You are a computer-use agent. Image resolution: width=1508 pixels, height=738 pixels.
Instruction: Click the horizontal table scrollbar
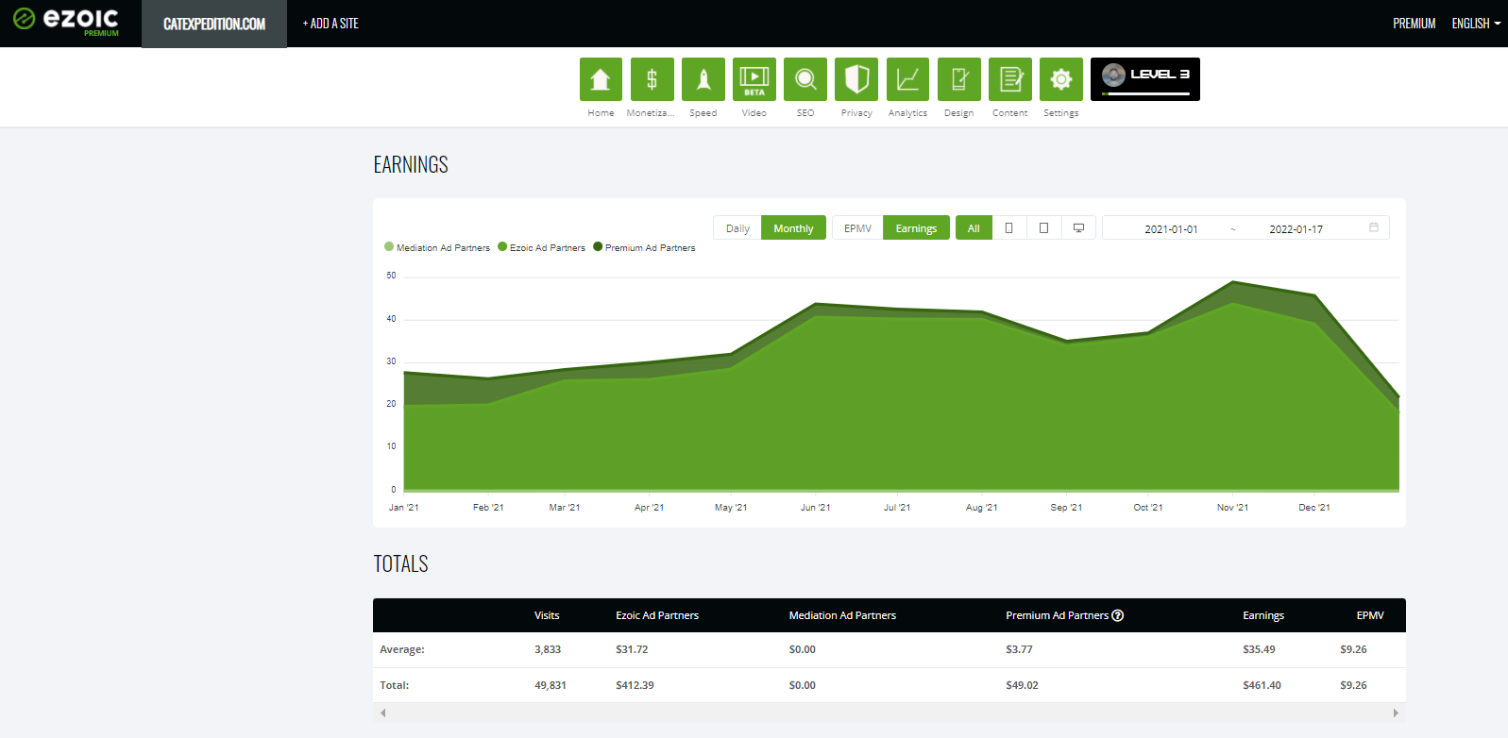point(889,713)
